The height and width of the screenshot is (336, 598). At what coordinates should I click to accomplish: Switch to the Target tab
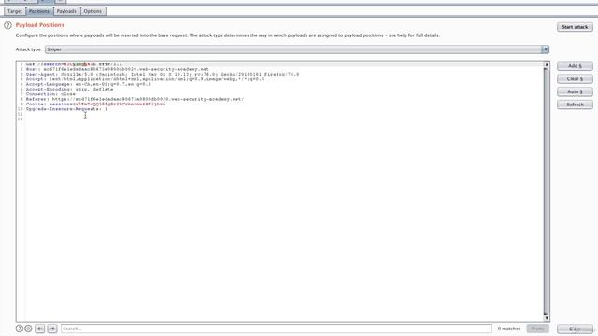(15, 11)
